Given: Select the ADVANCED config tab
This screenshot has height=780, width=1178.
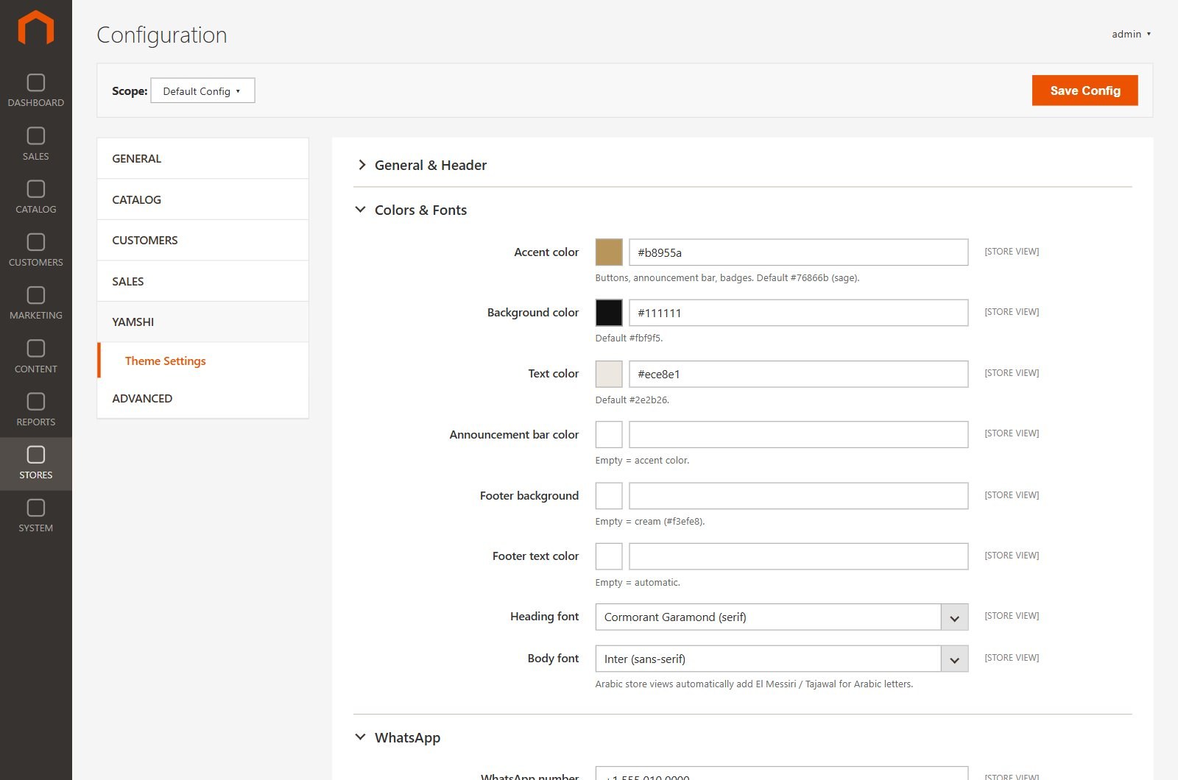Looking at the screenshot, I should point(202,398).
